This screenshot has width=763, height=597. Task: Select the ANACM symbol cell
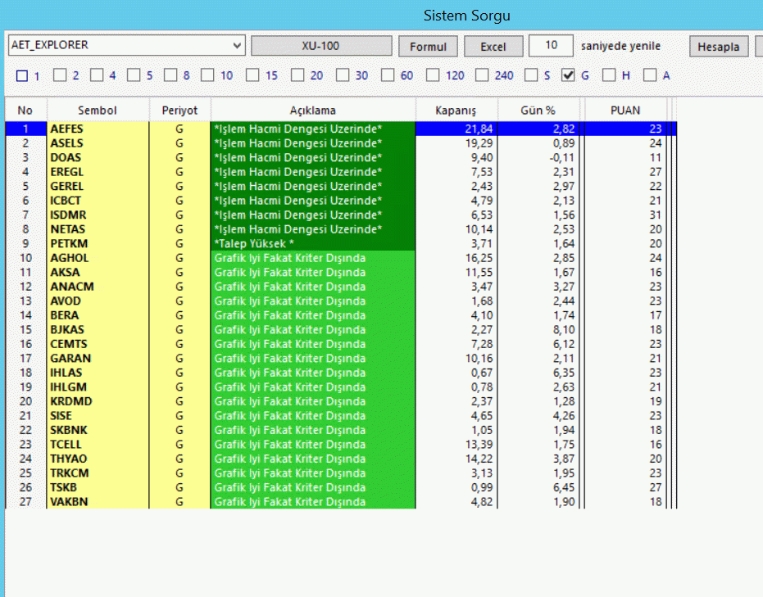pos(98,287)
